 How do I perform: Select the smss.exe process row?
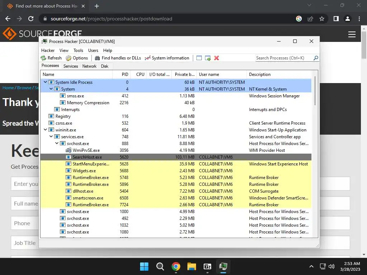(176, 96)
